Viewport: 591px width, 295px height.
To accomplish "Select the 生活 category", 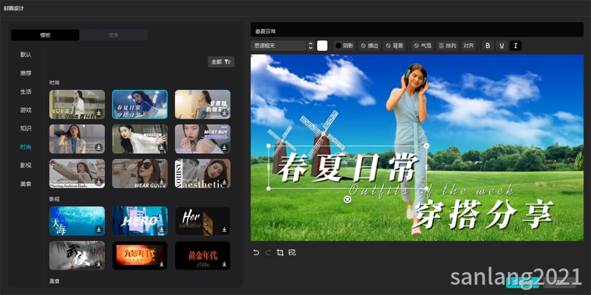I will [26, 91].
